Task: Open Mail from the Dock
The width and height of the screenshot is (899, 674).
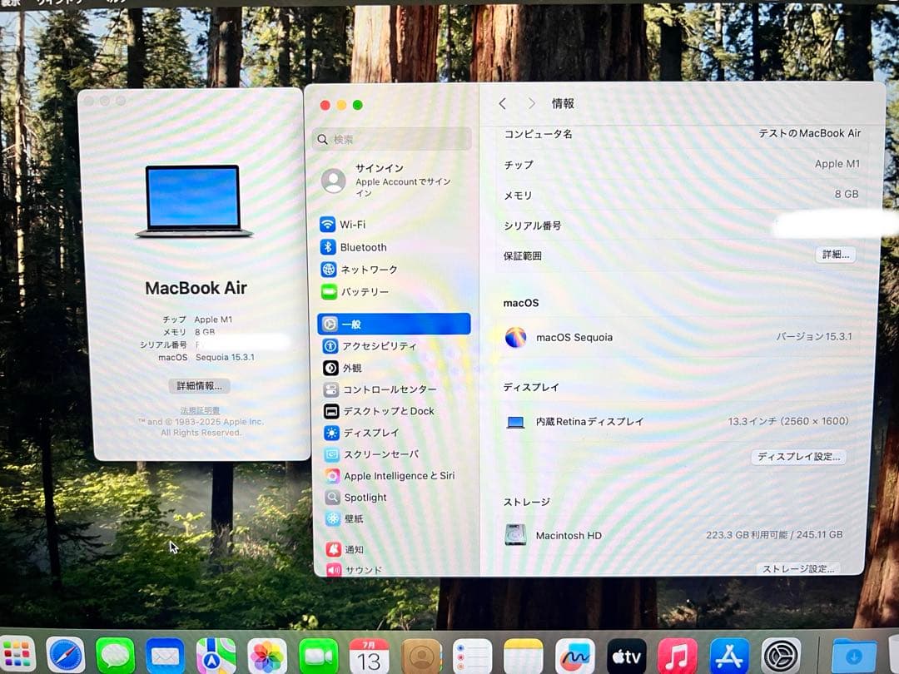Action: coord(165,656)
